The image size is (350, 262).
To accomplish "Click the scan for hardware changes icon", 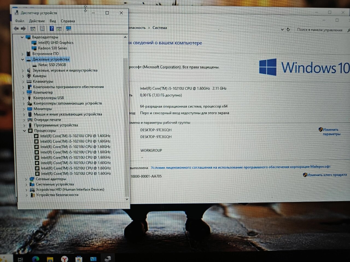I will coord(68,29).
